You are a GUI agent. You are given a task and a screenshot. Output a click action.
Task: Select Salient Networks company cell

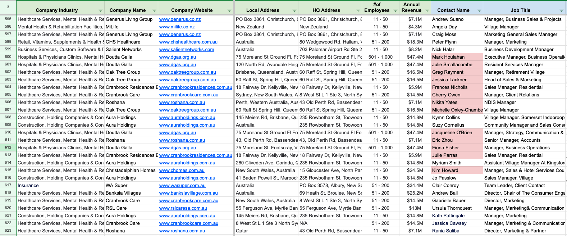coord(131,50)
